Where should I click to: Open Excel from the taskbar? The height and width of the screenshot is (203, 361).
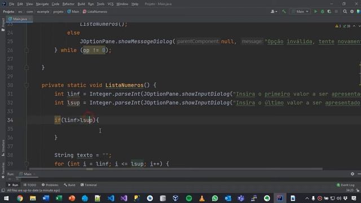(x=59, y=198)
